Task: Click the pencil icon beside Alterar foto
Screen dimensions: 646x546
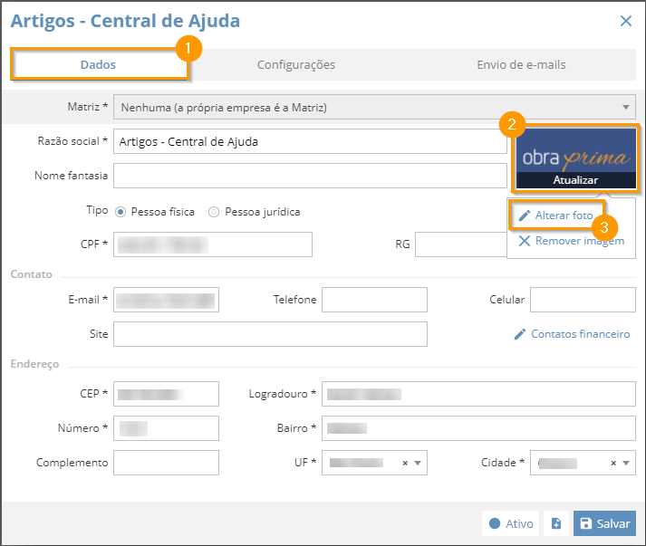Action: tap(524, 216)
